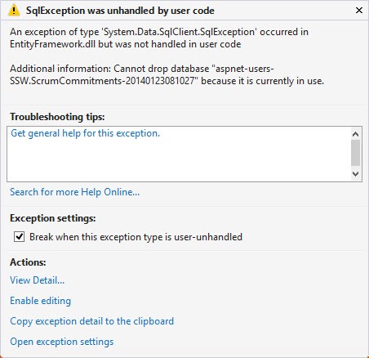Click the 'Cannot drop database' additional information
Screen dimensions: 369x358
[x=167, y=74]
